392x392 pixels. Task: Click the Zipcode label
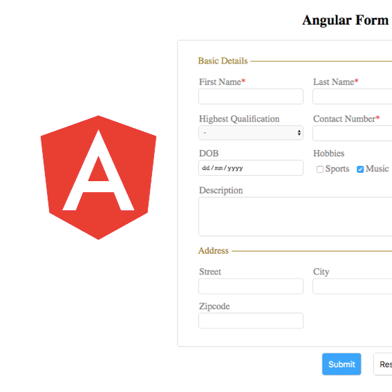[x=214, y=306]
